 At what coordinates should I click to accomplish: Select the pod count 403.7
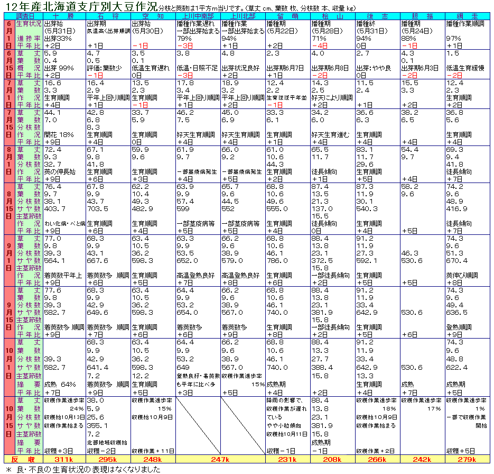click(55, 209)
